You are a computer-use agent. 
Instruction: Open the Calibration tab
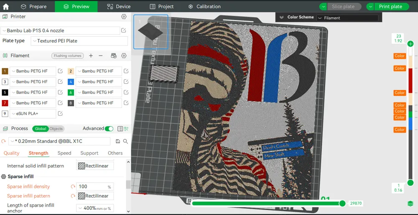tap(204, 6)
